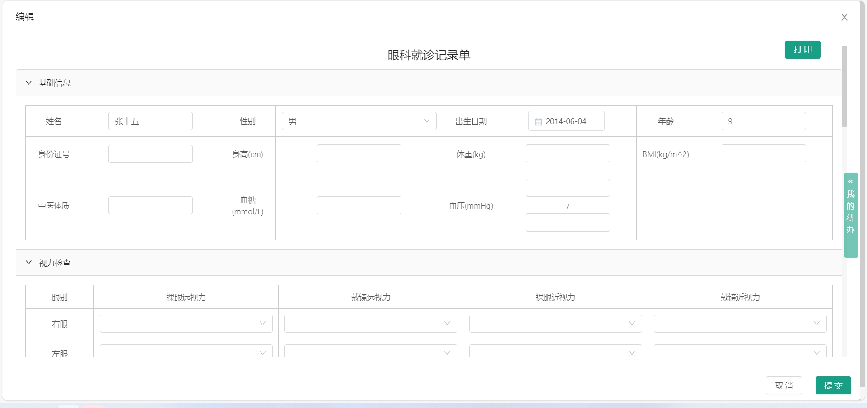The image size is (867, 408).
Task: Open 左眼 裸眼远视力 dropdown
Action: 186,351
